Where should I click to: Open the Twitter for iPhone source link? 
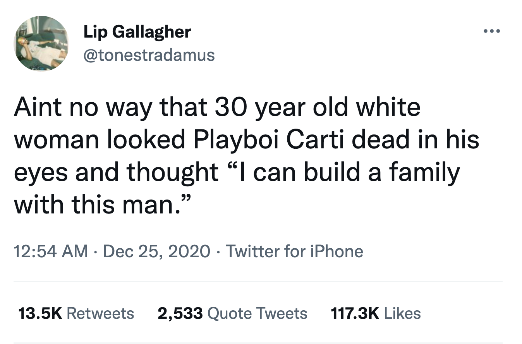294,251
